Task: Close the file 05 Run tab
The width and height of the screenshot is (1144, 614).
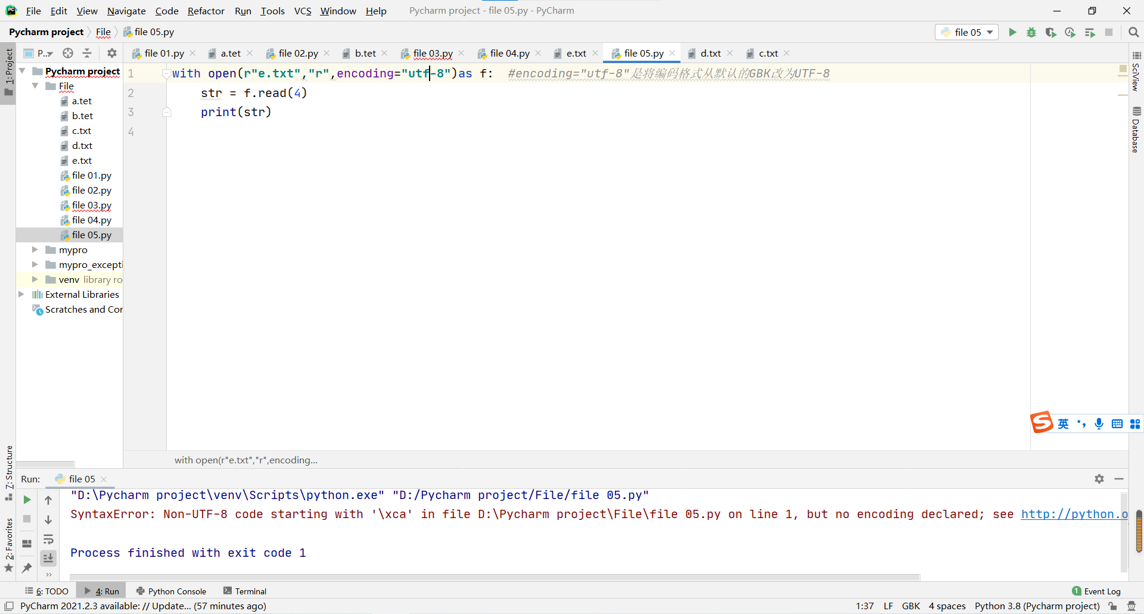Action: tap(104, 479)
